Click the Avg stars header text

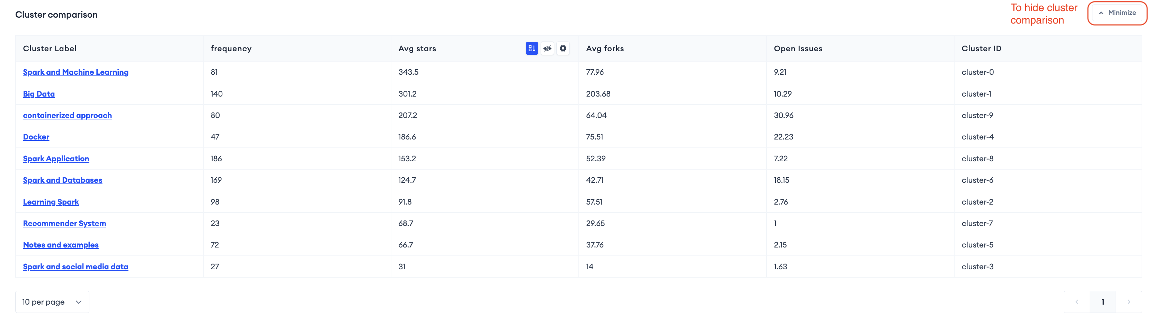[x=417, y=49]
